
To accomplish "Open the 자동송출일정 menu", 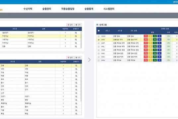I will [68, 9].
